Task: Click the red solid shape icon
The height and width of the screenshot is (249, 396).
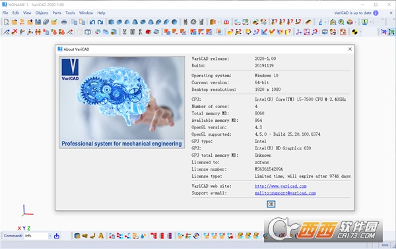Action: (148, 32)
